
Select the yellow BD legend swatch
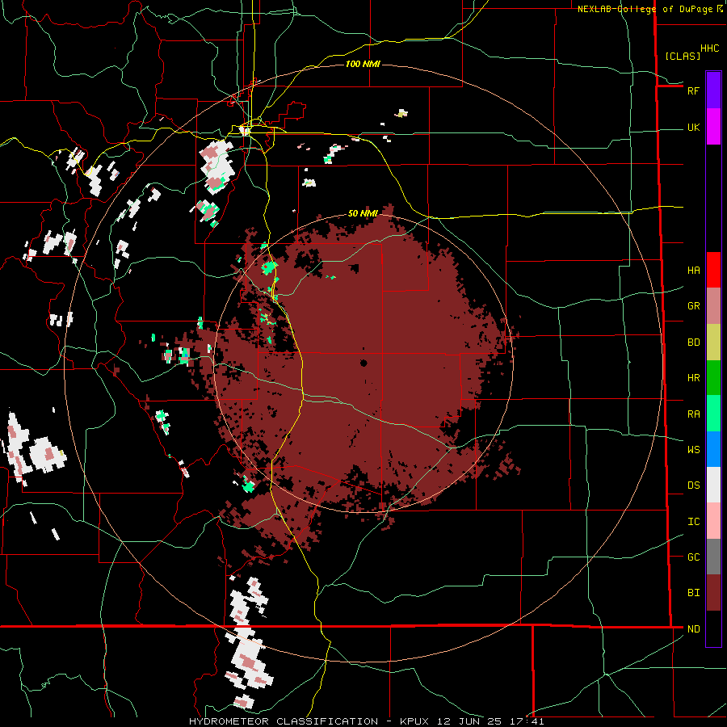point(713,342)
